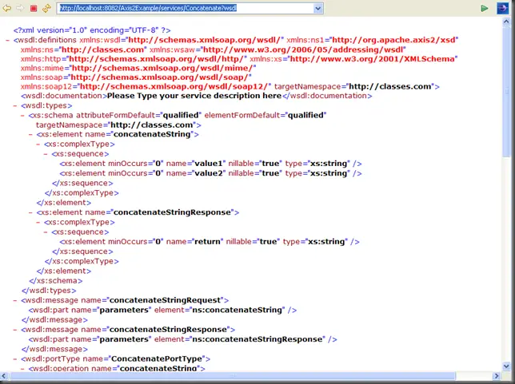Click the horizontal scrollbar thumb
Viewport: 515px width, 384px height.
point(233,376)
